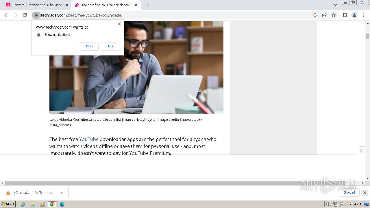
Task: Dismiss the notification permission popup
Action: pyautogui.click(x=119, y=24)
